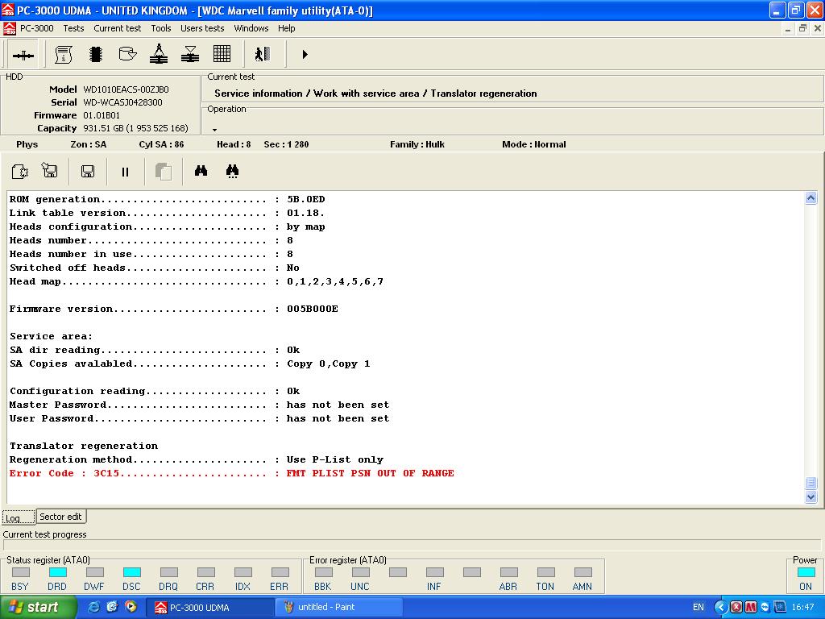Expand the Operation dropdown arrow
This screenshot has height=619, width=825.
click(214, 130)
